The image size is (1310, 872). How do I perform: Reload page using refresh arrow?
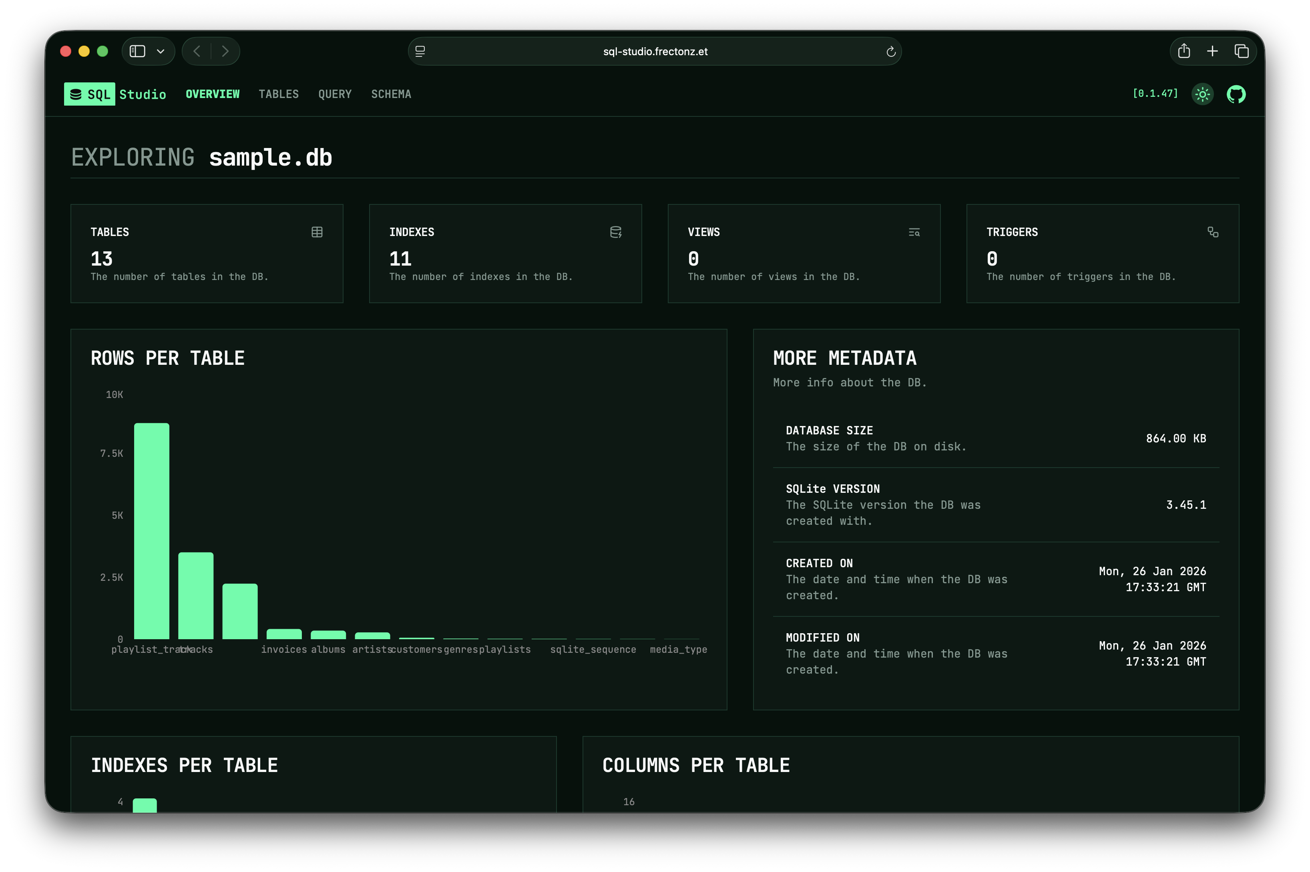tap(890, 52)
